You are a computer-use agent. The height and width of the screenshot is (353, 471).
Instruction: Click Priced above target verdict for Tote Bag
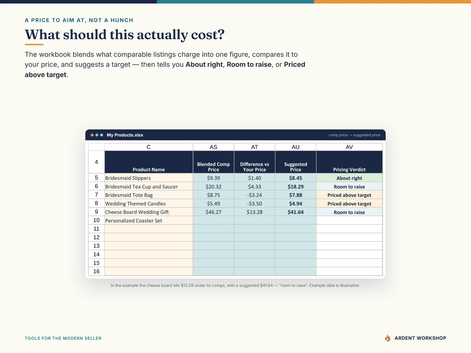349,195
